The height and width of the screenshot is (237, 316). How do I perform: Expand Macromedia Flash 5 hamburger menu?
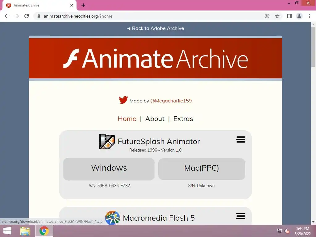(241, 216)
